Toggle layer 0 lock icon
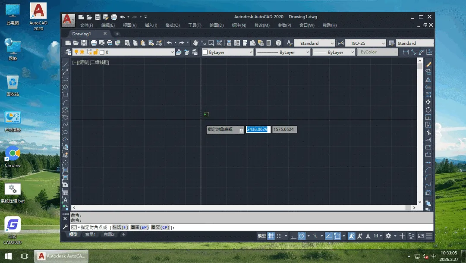 pos(95,52)
